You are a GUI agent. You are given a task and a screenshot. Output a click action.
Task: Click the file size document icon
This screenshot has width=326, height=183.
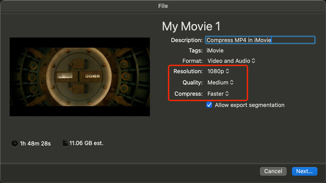[65, 143]
